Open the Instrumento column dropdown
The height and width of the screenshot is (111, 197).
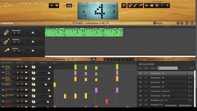click(x=6, y=63)
